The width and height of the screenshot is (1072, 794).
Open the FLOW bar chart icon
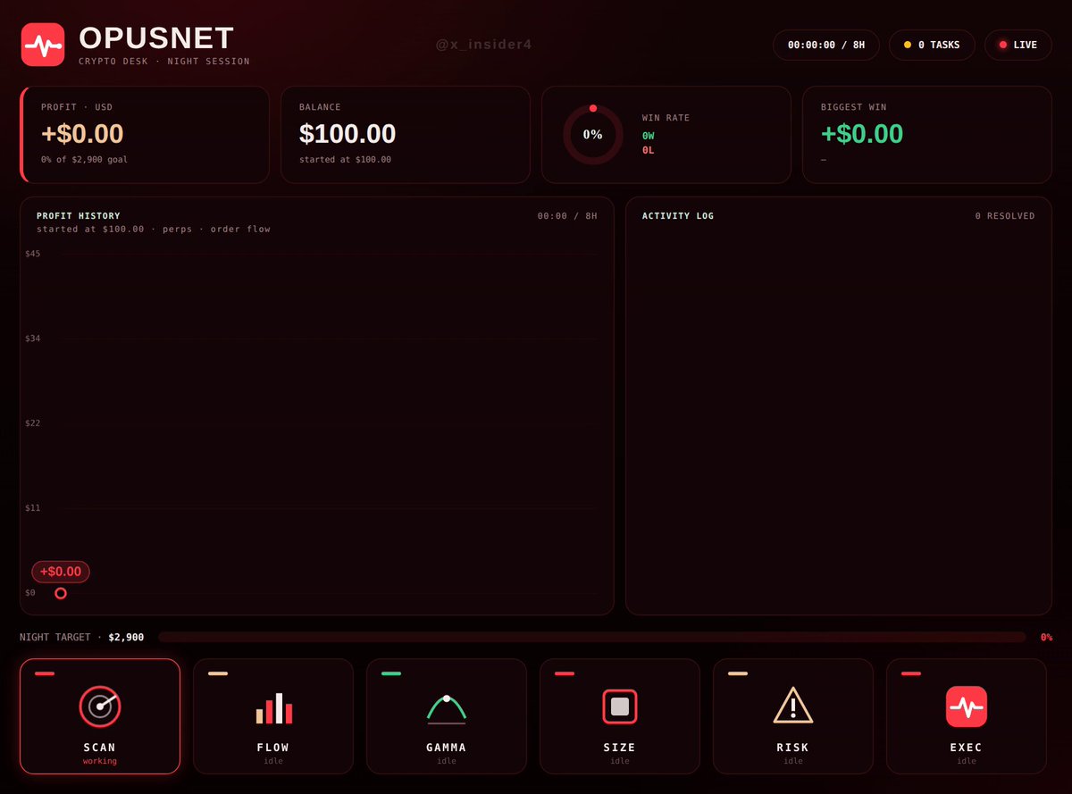[273, 707]
